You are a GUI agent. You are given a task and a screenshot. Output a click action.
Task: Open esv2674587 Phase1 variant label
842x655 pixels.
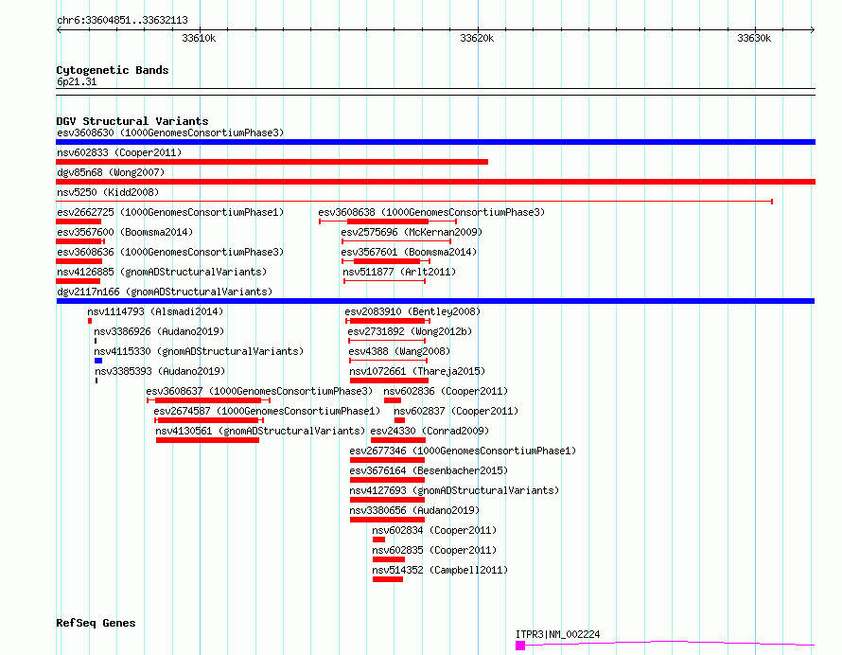pos(267,411)
